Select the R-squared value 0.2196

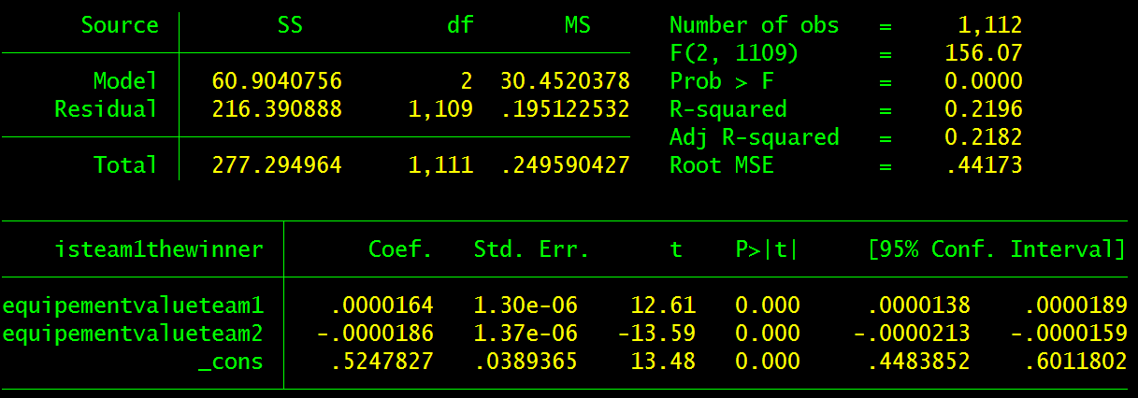984,109
